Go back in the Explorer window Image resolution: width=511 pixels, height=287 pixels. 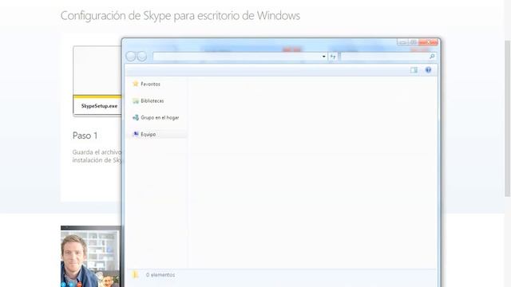pyautogui.click(x=131, y=57)
